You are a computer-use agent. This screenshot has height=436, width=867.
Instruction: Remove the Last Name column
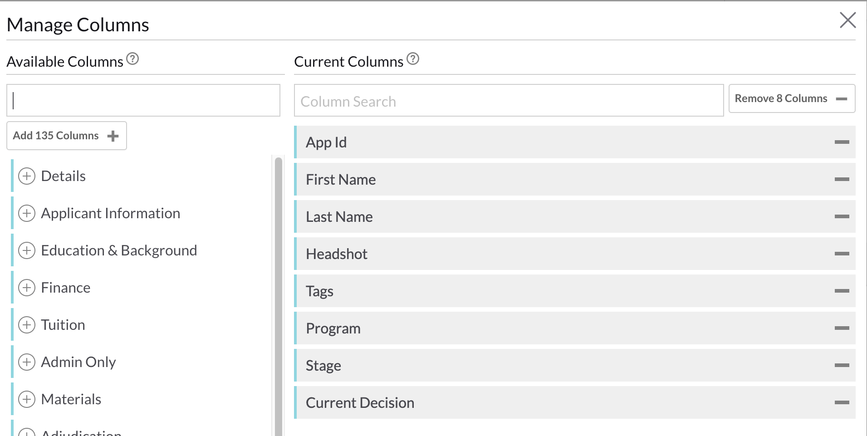point(843,216)
